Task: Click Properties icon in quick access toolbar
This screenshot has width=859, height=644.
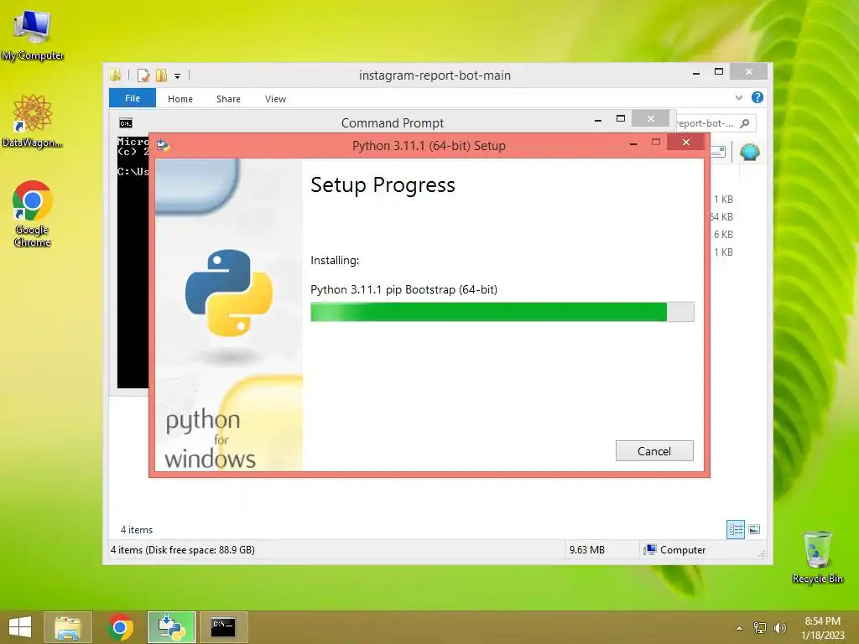Action: coord(143,75)
